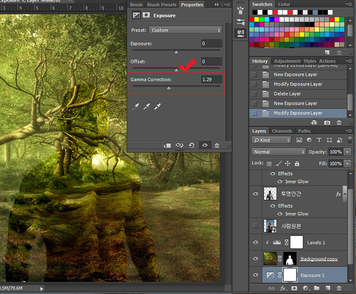Filter layers by smart objects icon
Screen dimensions: 356x294
pyautogui.click(x=339, y=140)
